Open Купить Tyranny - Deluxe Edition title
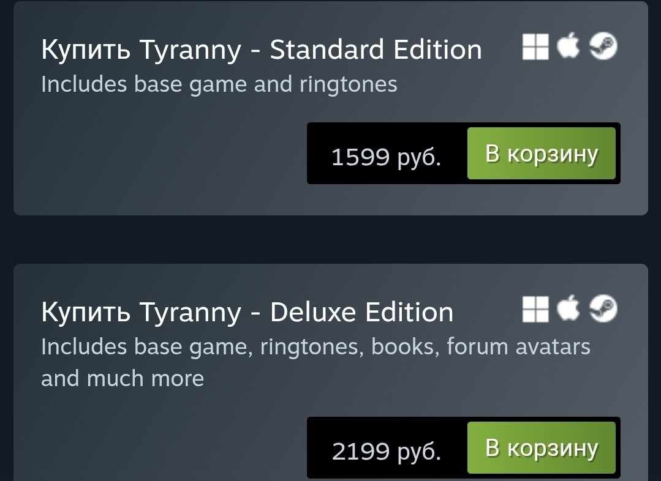 pyautogui.click(x=247, y=313)
